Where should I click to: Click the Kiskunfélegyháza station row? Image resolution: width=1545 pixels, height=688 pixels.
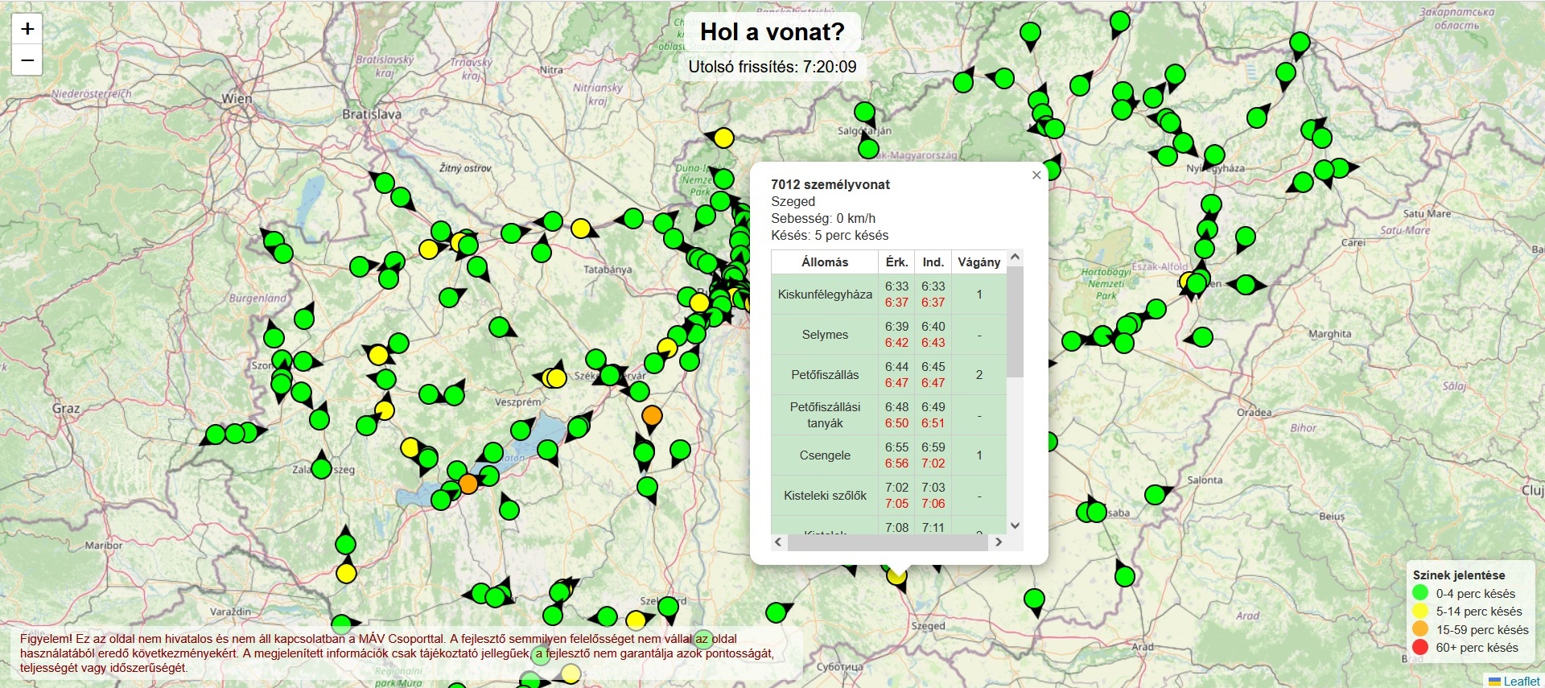click(888, 295)
